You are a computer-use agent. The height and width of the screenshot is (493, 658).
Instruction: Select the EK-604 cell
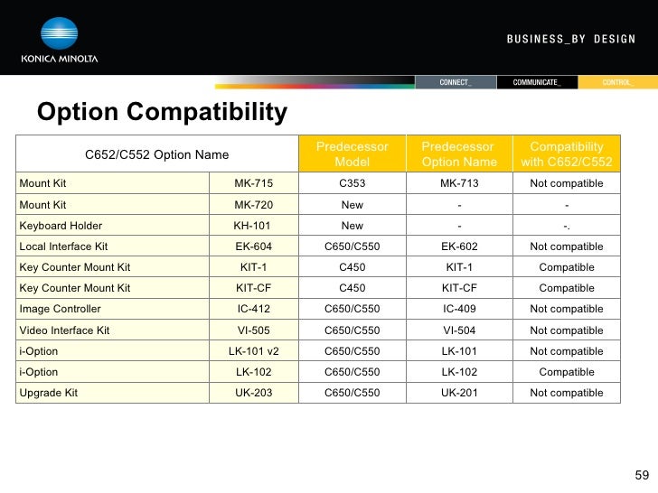tap(253, 246)
